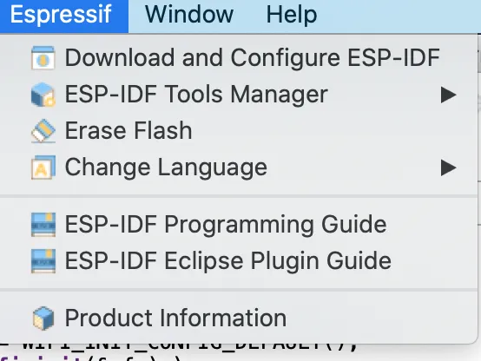Expand the ESP-IDF Tools Manager submenu arrow
The image size is (481, 361).
[x=449, y=95]
